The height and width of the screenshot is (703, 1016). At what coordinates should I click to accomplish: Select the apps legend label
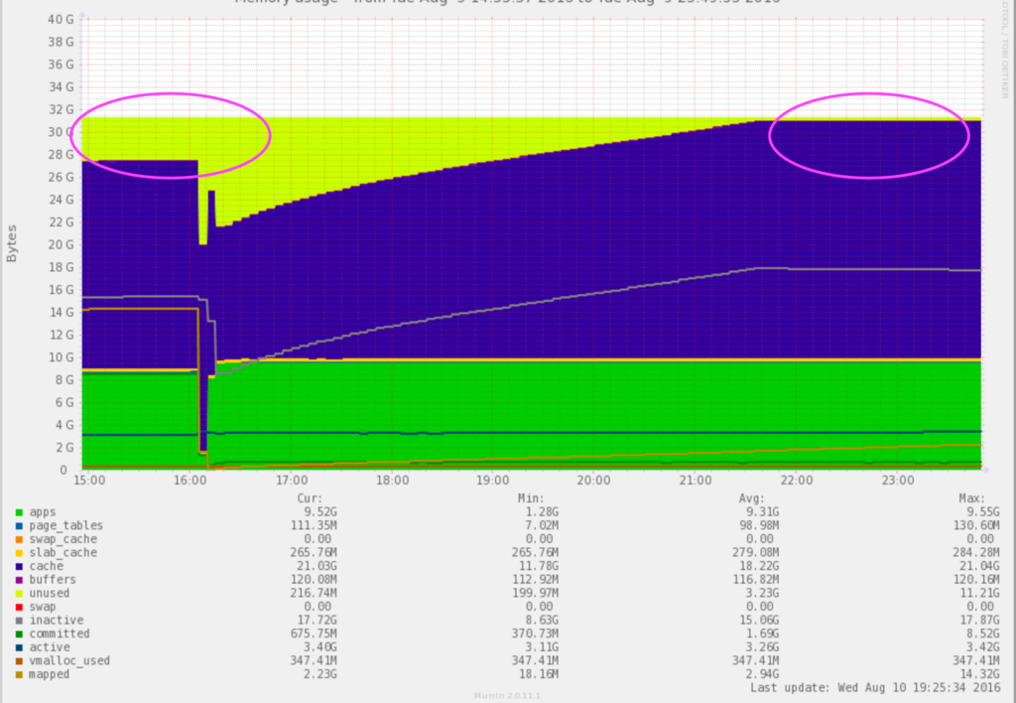tap(42, 512)
